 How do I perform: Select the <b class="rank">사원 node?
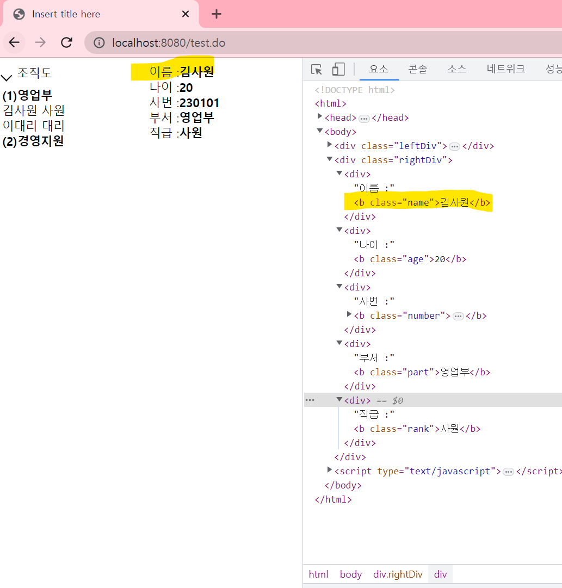point(417,429)
